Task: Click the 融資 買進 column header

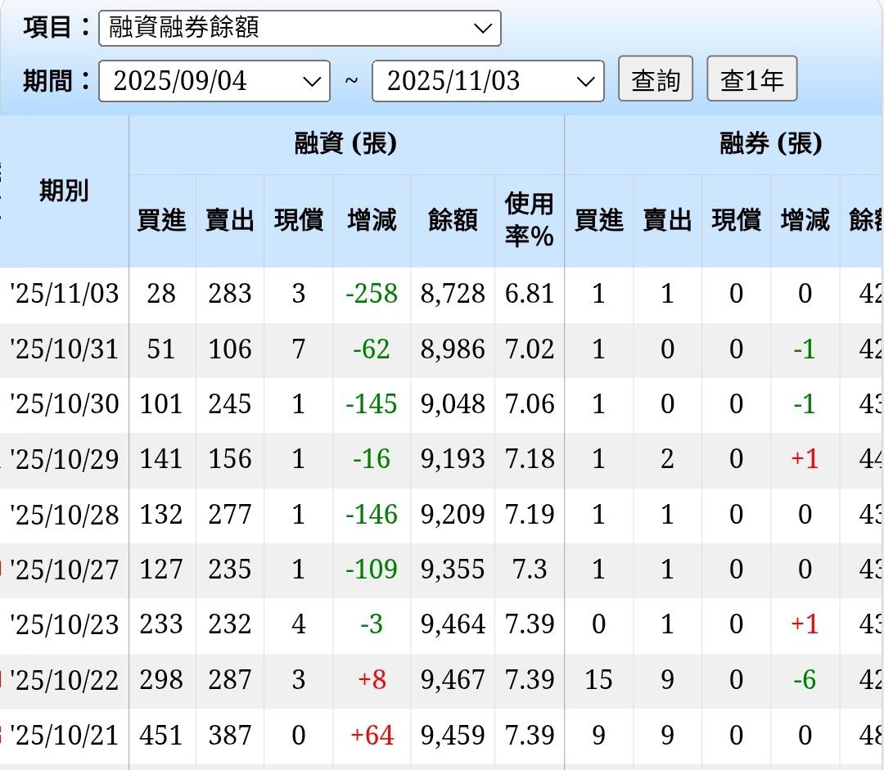Action: click(x=162, y=220)
